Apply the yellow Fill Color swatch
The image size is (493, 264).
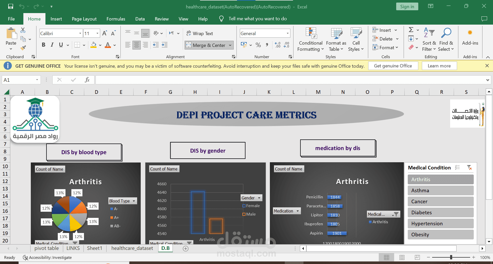coord(94,45)
